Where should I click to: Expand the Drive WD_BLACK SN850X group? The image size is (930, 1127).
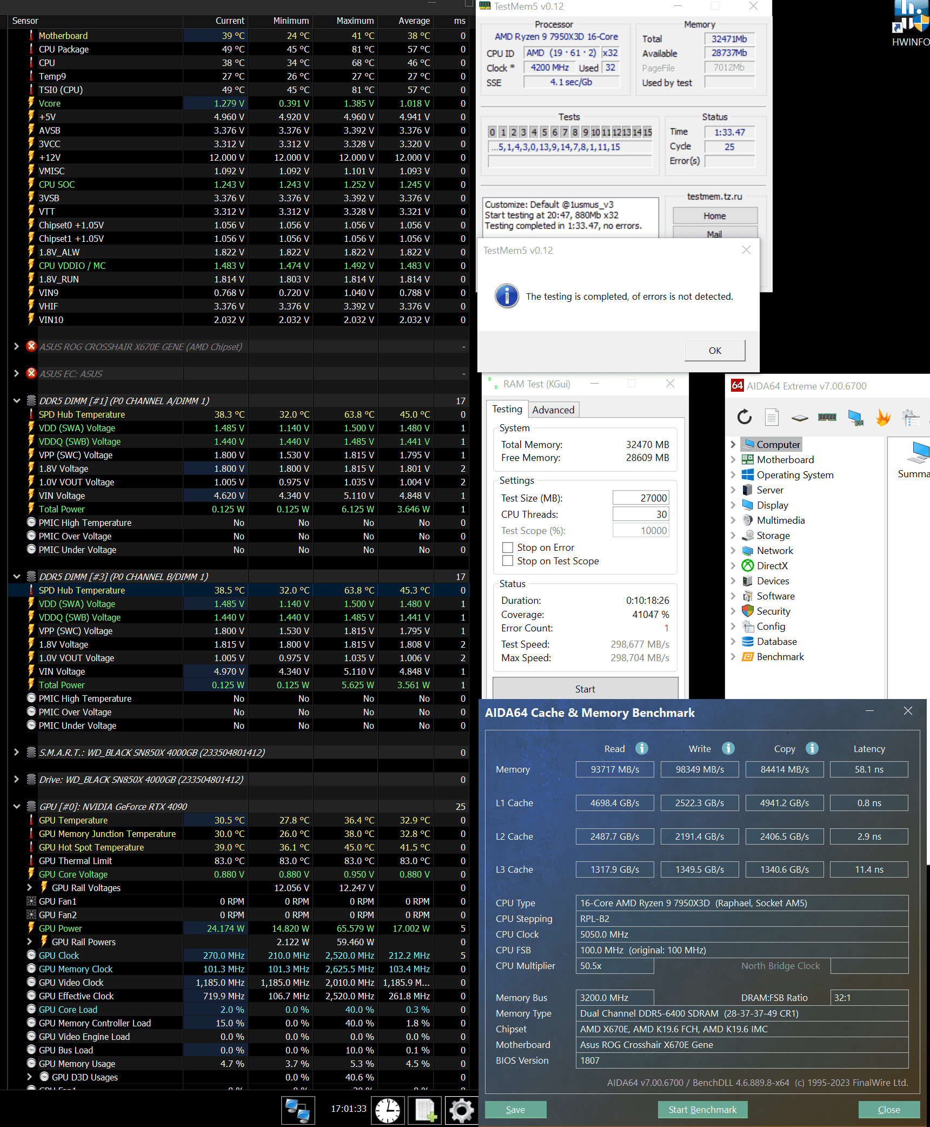click(17, 780)
